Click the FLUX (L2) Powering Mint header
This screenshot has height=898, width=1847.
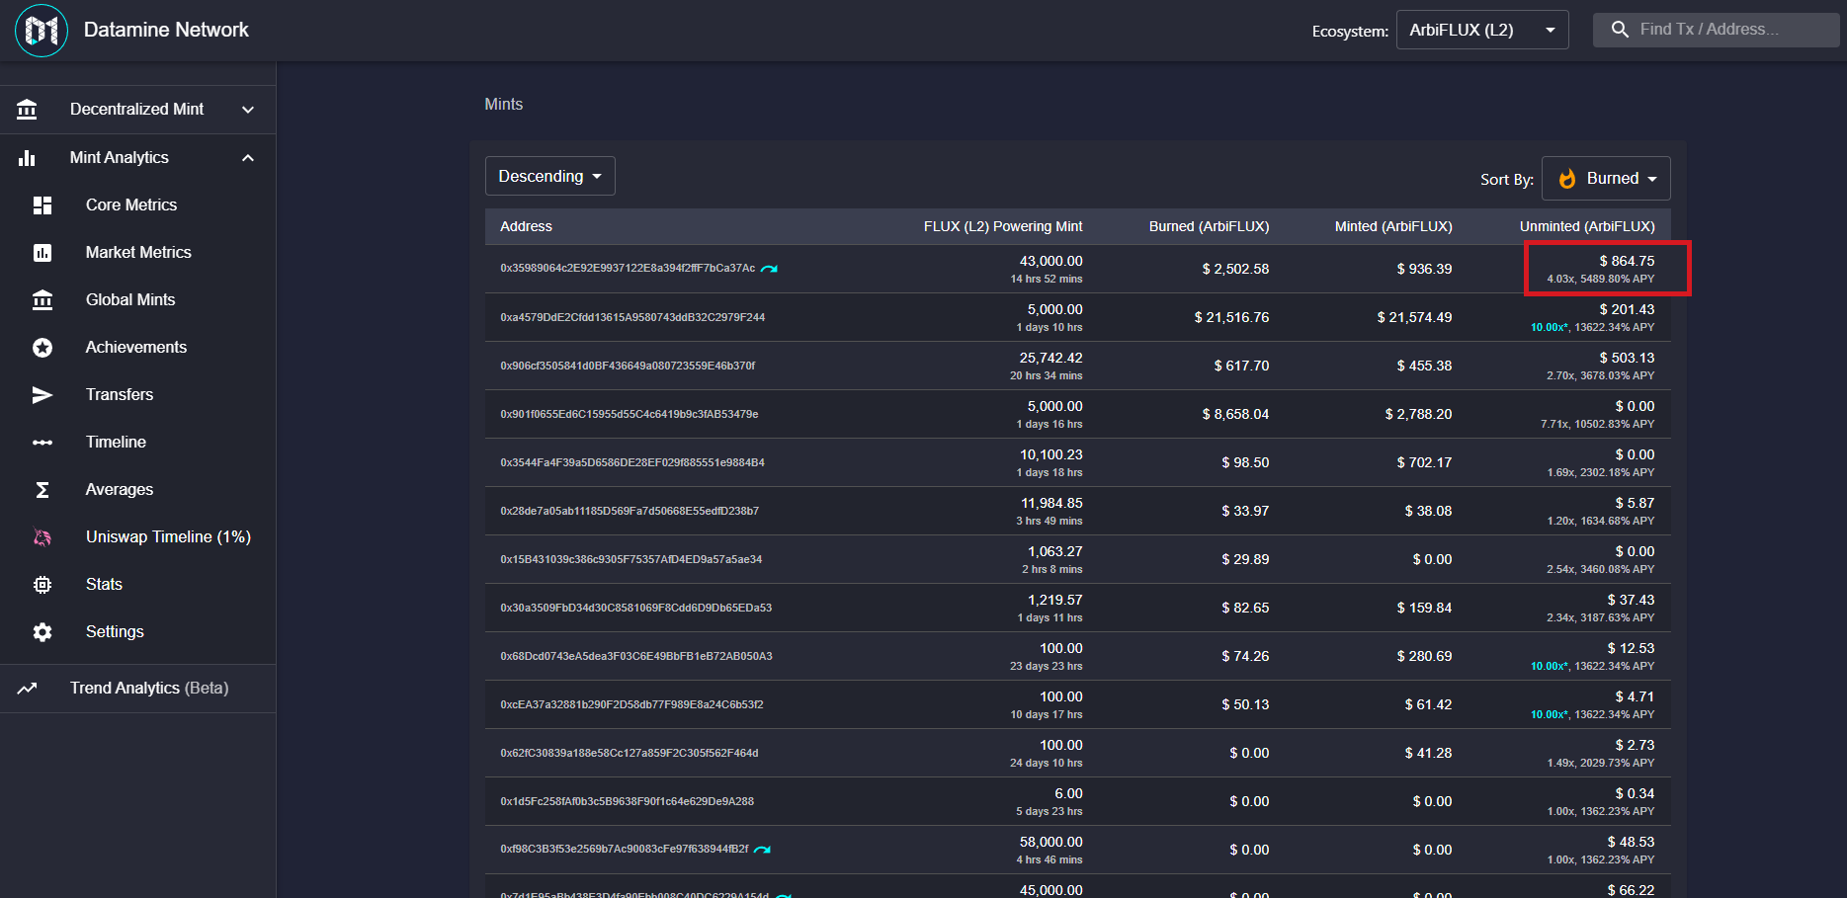point(1003,226)
